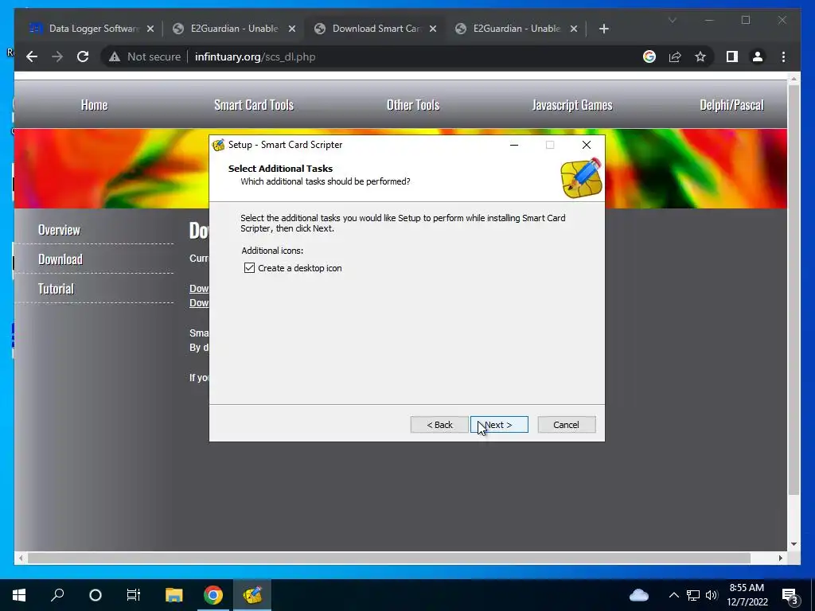Close the Download Smart Card tab
The width and height of the screenshot is (815, 611).
point(433,29)
